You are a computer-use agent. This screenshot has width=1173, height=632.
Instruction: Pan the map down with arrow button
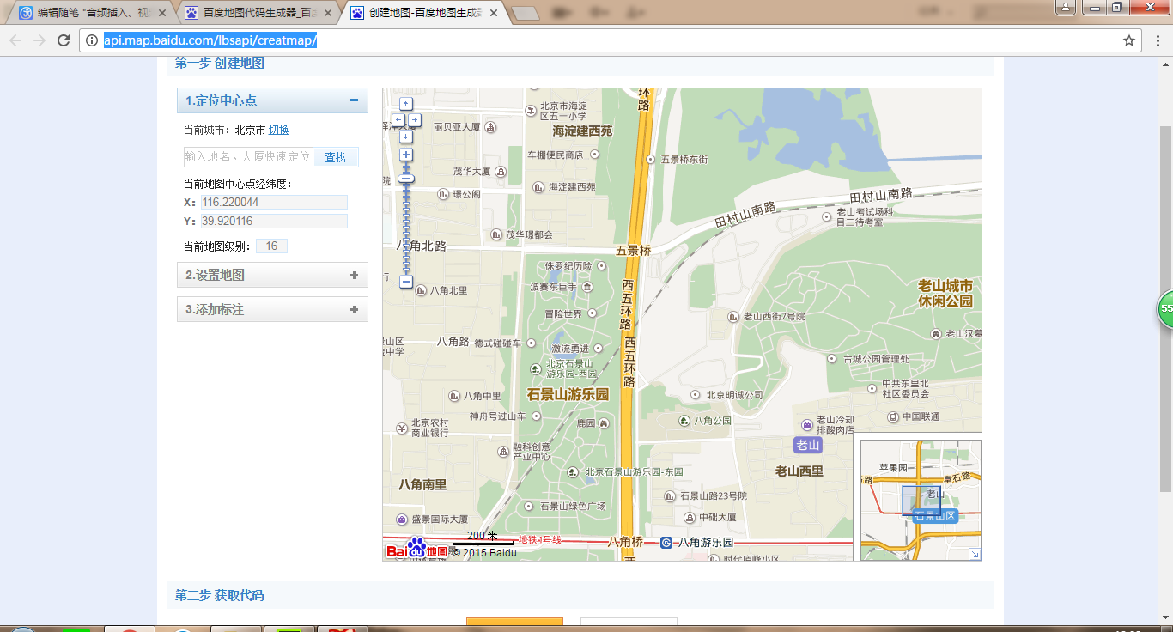[406, 137]
